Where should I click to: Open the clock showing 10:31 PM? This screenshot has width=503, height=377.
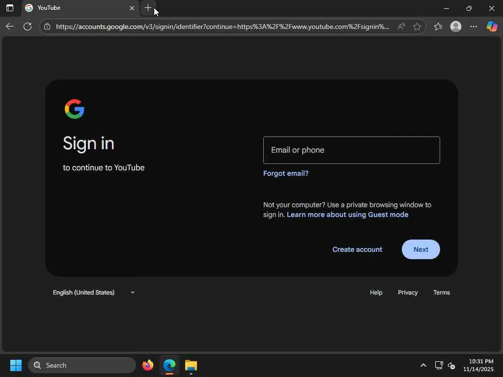[478, 365]
